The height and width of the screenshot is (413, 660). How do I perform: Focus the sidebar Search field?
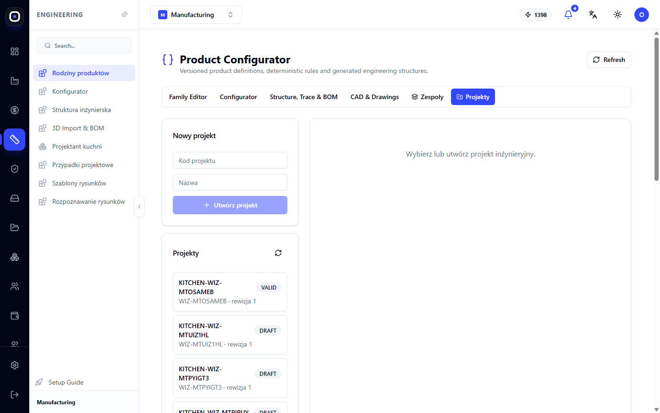pos(84,45)
